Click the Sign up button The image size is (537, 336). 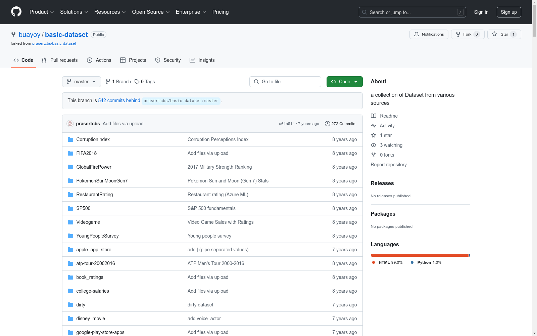coord(509,12)
